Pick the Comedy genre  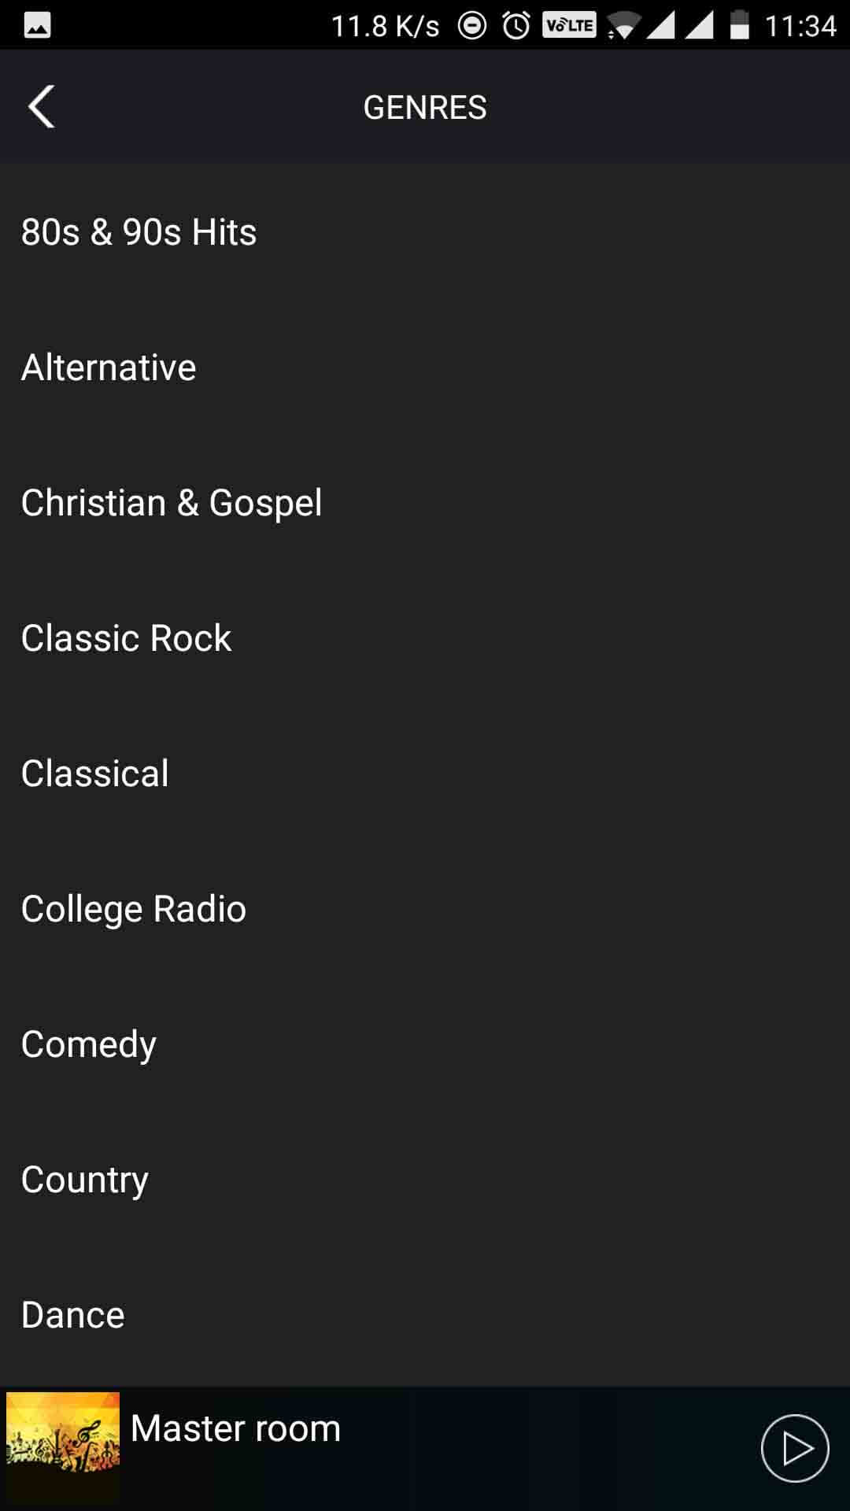point(89,1044)
